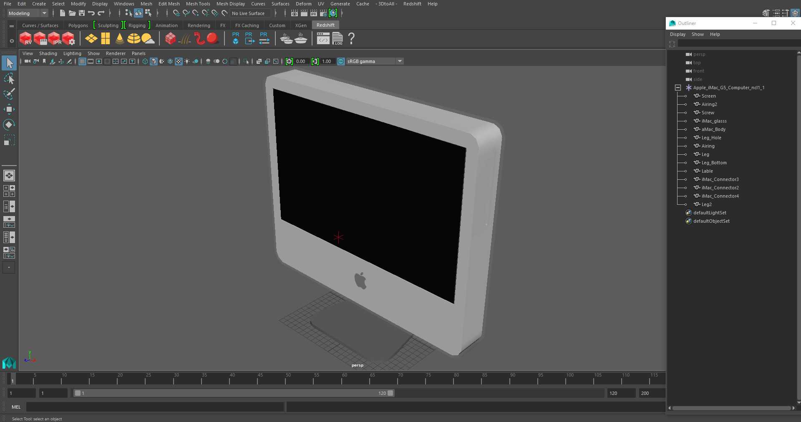
Task: Undo the last action with the arrow icon
Action: pyautogui.click(x=91, y=13)
